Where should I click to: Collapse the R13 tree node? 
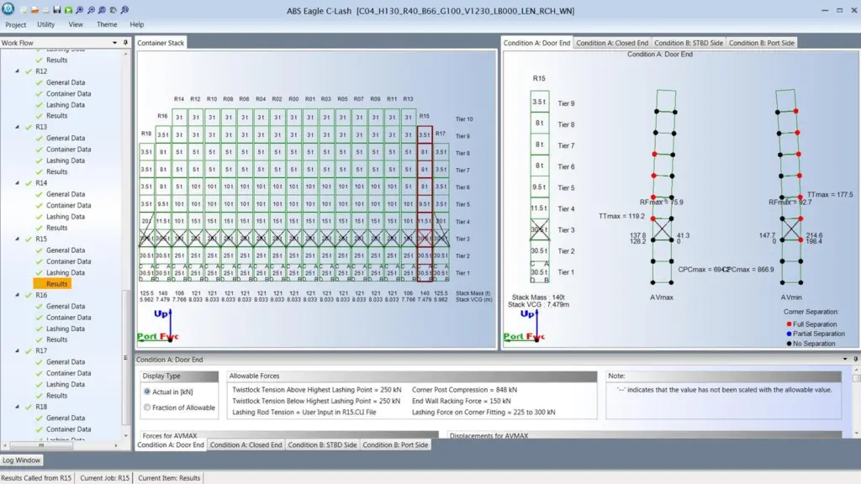click(17, 127)
